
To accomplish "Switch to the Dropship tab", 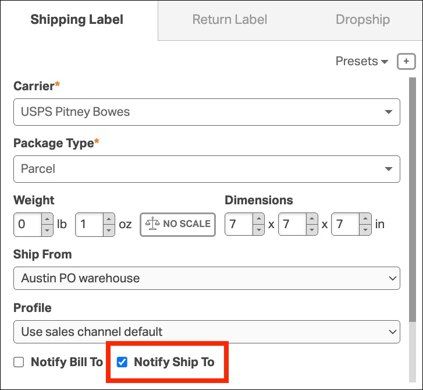I will 362,20.
